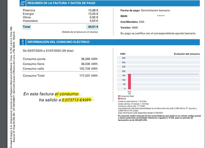Click the JUL 24 consumption bar
Screen dimensions: 205x148
[x=129, y=82]
